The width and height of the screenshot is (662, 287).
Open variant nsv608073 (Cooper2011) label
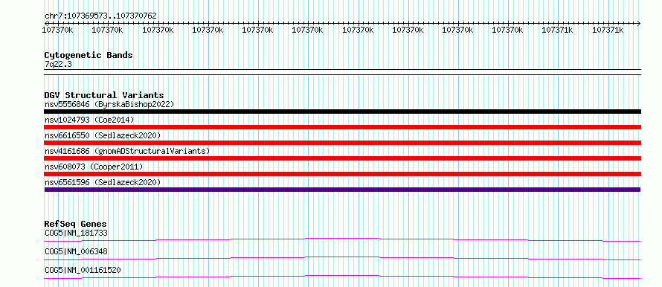click(94, 167)
